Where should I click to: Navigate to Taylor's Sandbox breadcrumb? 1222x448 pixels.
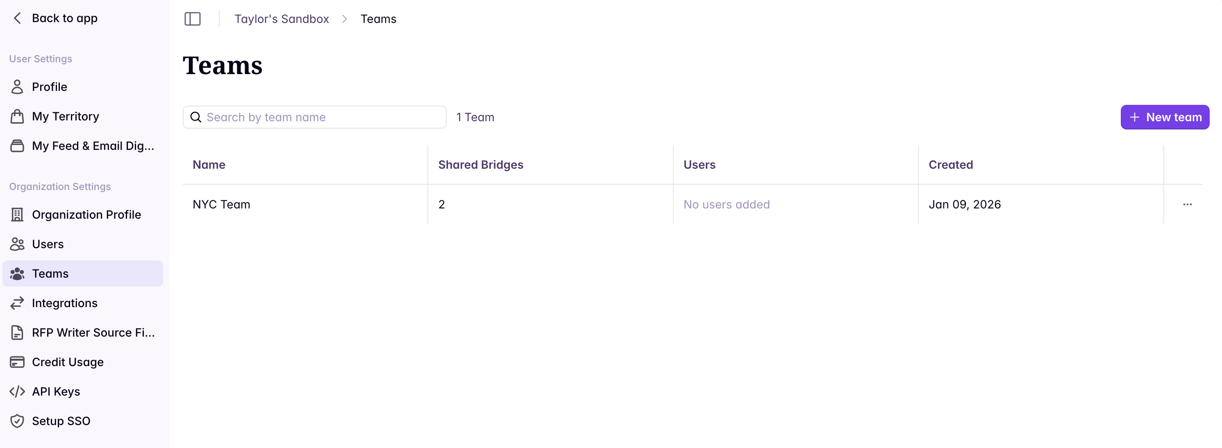tap(281, 19)
